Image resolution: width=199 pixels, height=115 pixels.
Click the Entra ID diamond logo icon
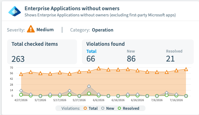pos(15,11)
